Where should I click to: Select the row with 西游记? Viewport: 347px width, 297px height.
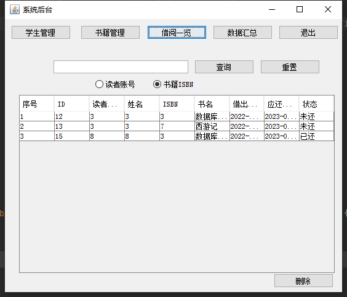point(177,126)
